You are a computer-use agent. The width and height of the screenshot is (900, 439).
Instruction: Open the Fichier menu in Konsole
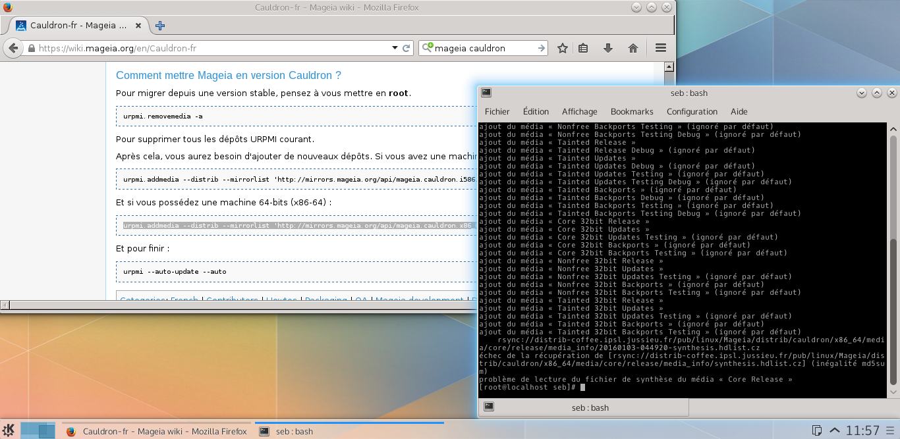pos(497,111)
